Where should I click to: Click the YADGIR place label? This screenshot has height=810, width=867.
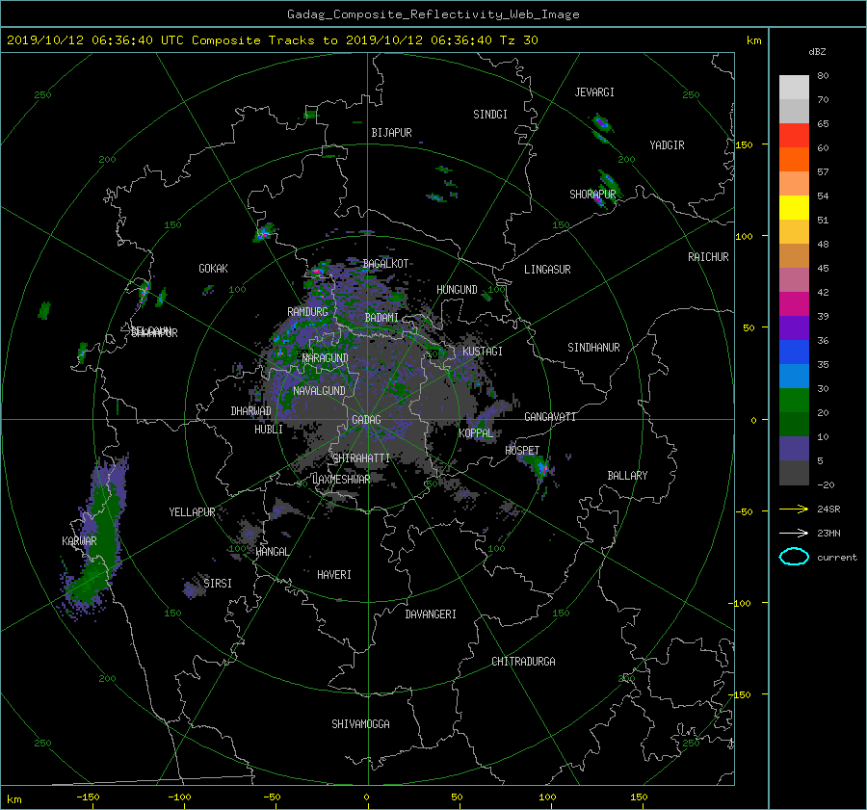tap(667, 145)
